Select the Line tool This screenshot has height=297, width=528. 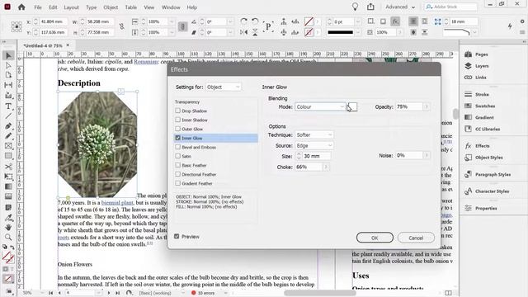tap(8, 116)
